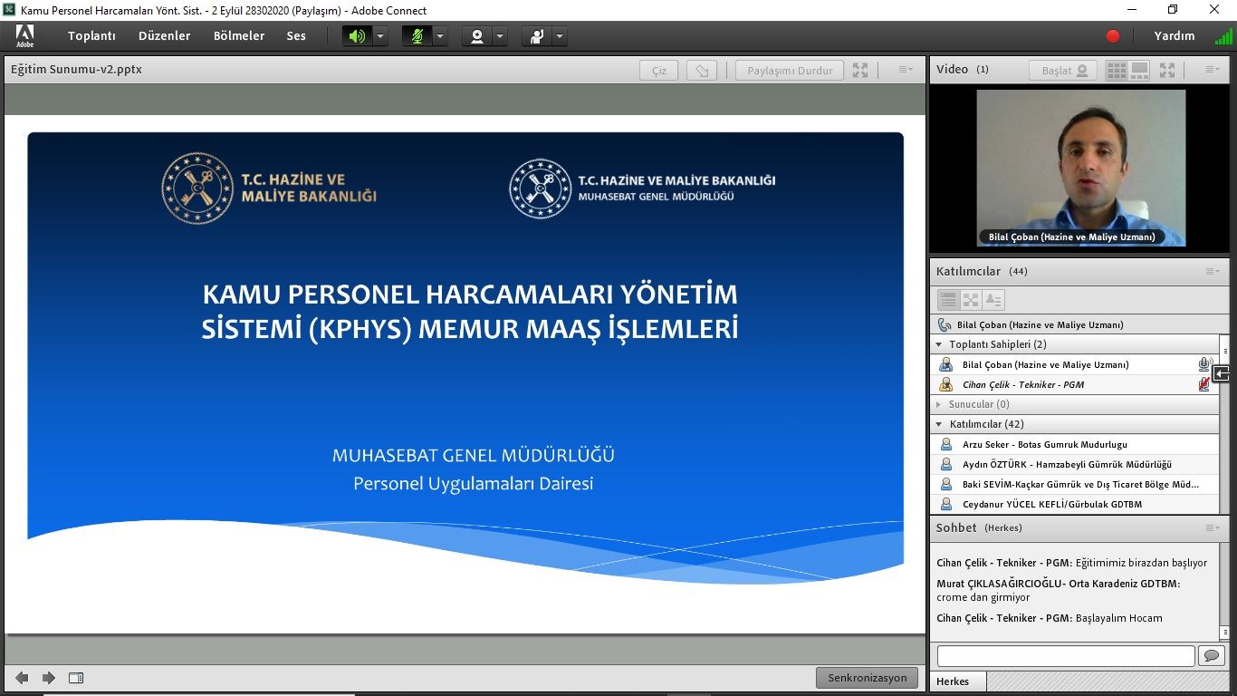Go to the previous slide arrow
The image size is (1237, 696).
pyautogui.click(x=22, y=678)
